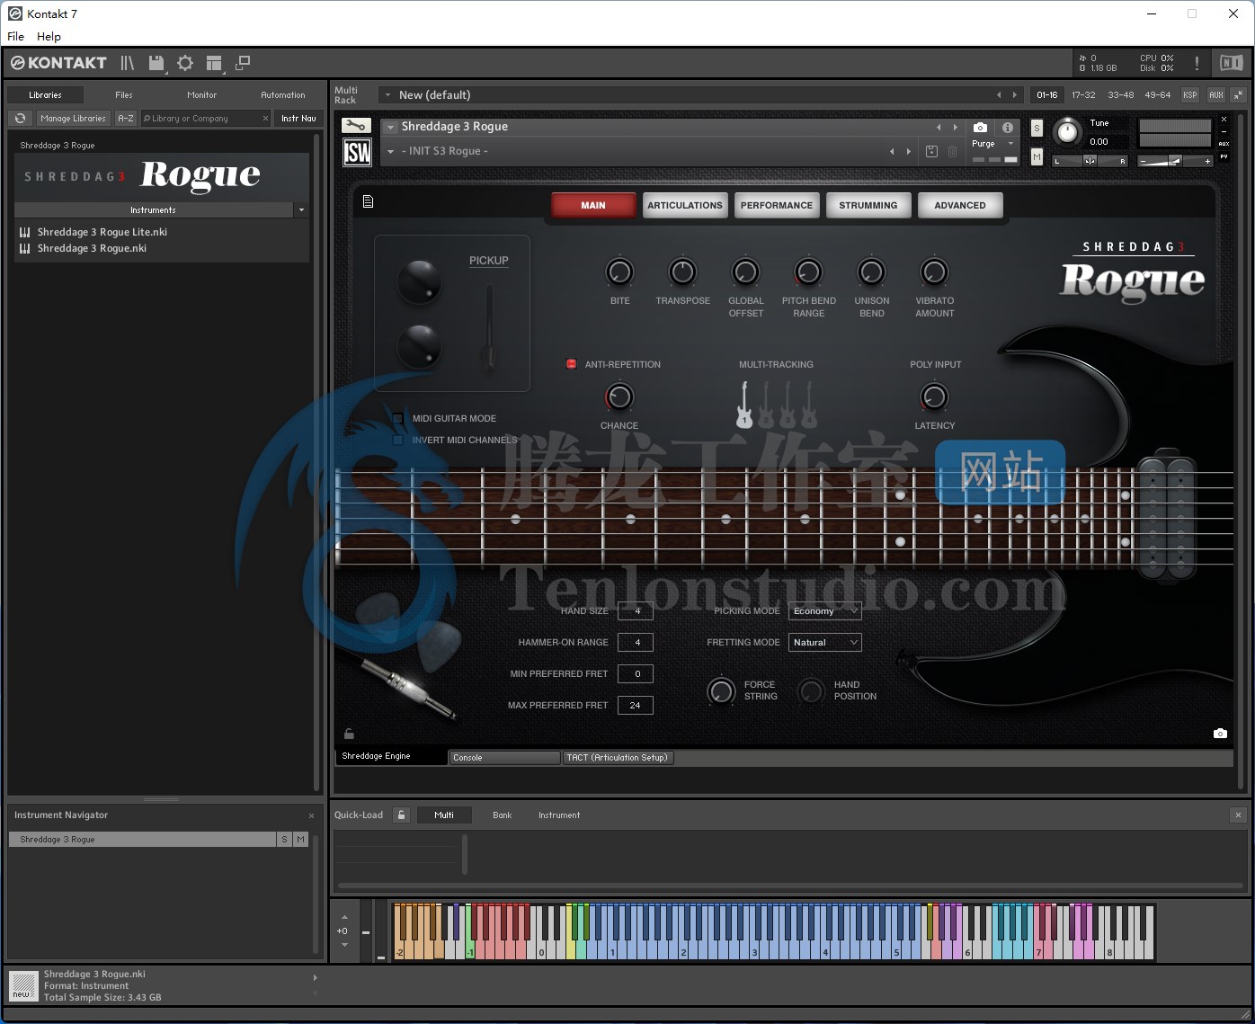Image resolution: width=1255 pixels, height=1024 pixels.
Task: Adjust the stereo pan slider
Action: pos(1090,161)
